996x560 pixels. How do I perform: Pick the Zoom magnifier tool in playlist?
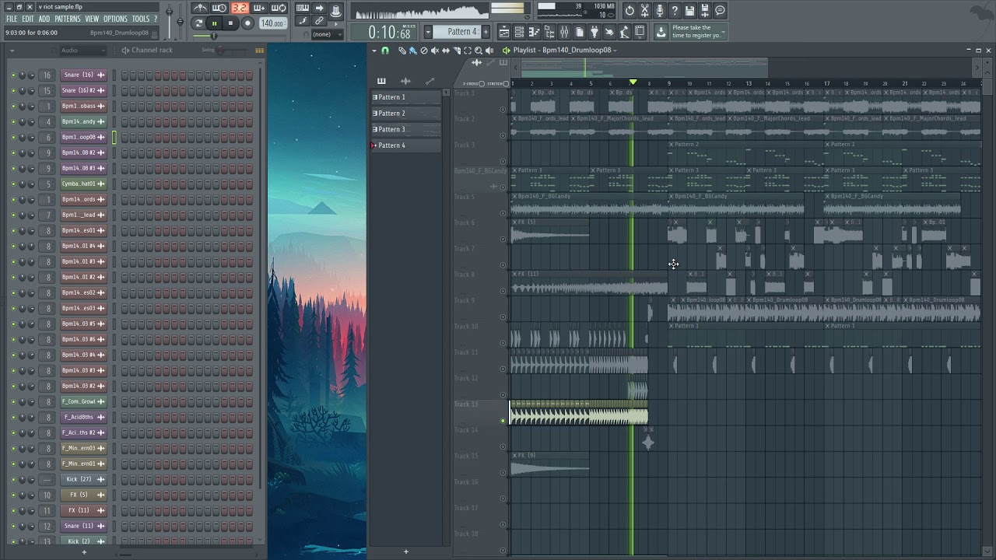click(479, 50)
